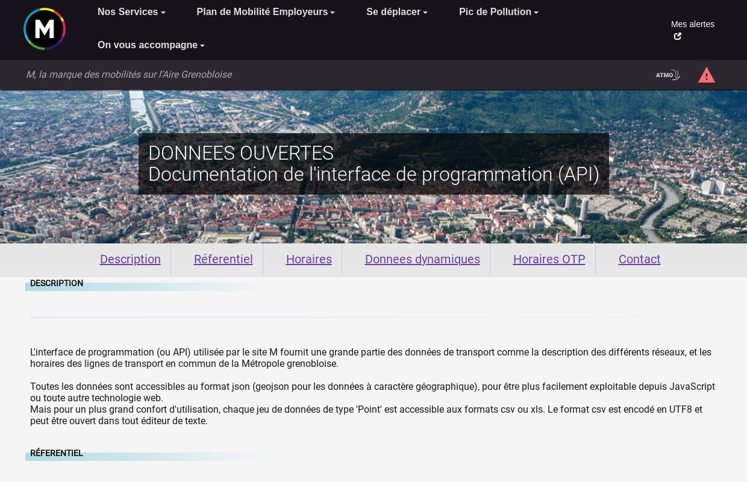
Task: Click the tagline 'M, la marque des mobilités'
Action: pyautogui.click(x=128, y=75)
